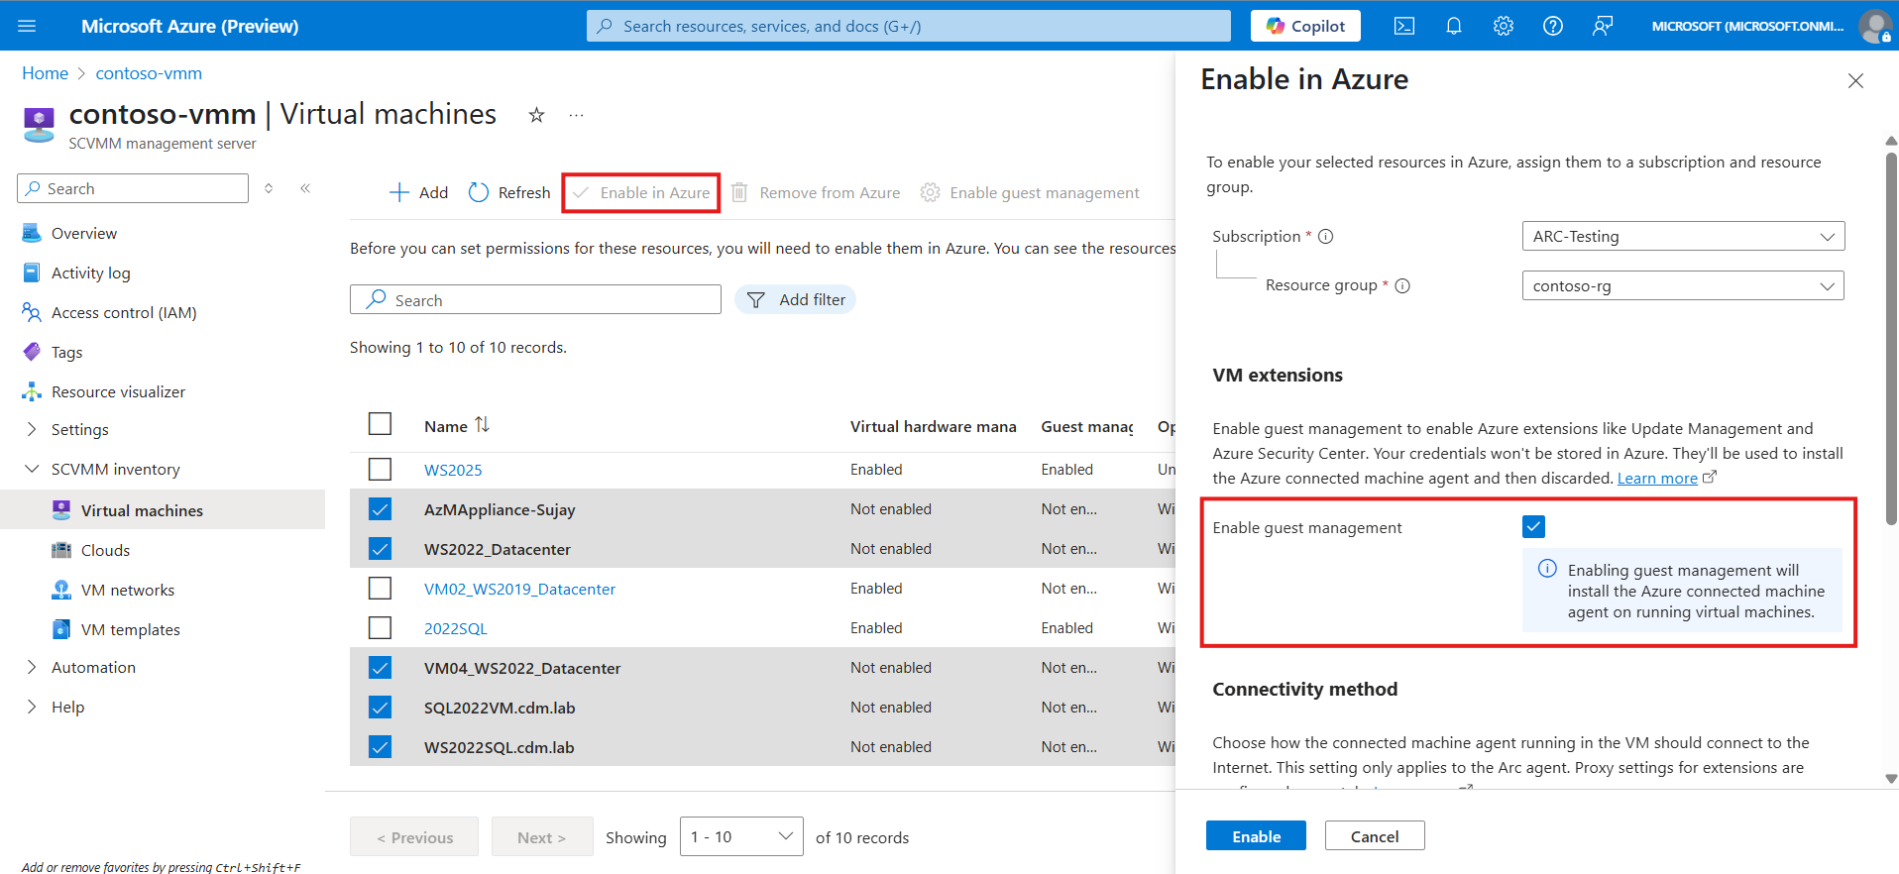
Task: Open portal settings gear
Action: pyautogui.click(x=1504, y=26)
